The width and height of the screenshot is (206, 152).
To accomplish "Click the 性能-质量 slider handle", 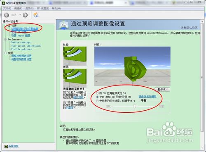I will pos(135,106).
